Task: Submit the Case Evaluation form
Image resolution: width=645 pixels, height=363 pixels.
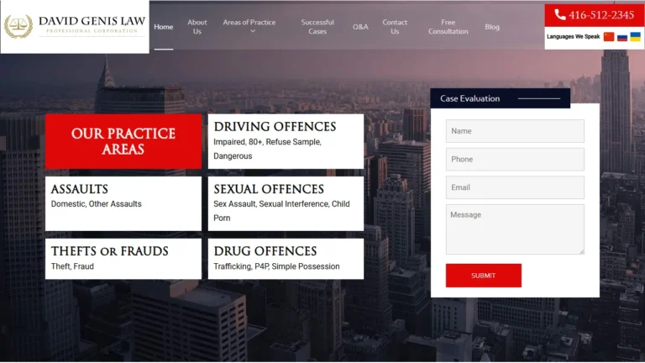Action: tap(484, 276)
